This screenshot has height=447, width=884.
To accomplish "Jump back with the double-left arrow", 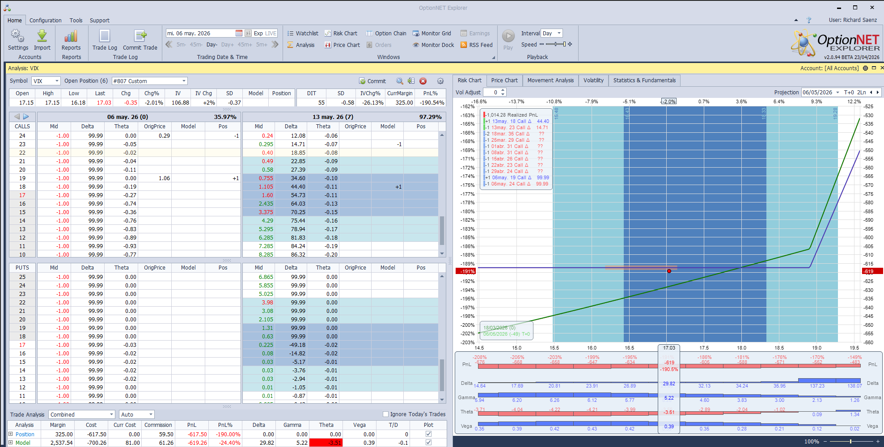I will pos(169,44).
